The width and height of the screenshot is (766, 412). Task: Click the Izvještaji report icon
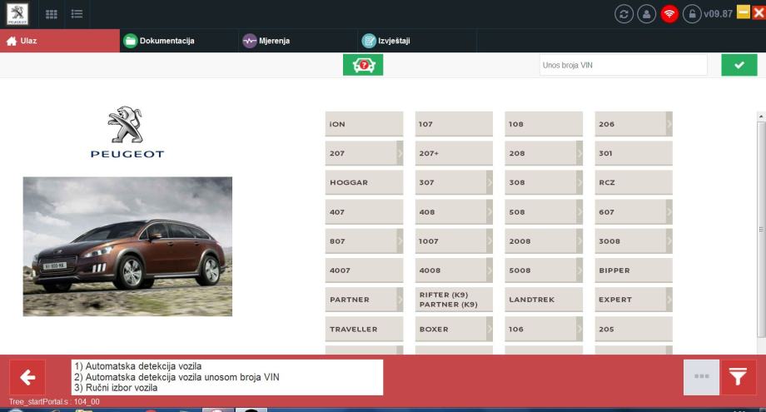369,41
